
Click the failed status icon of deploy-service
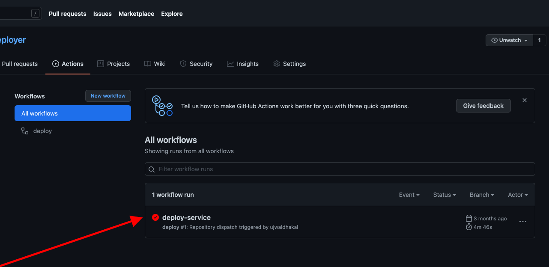[155, 217]
